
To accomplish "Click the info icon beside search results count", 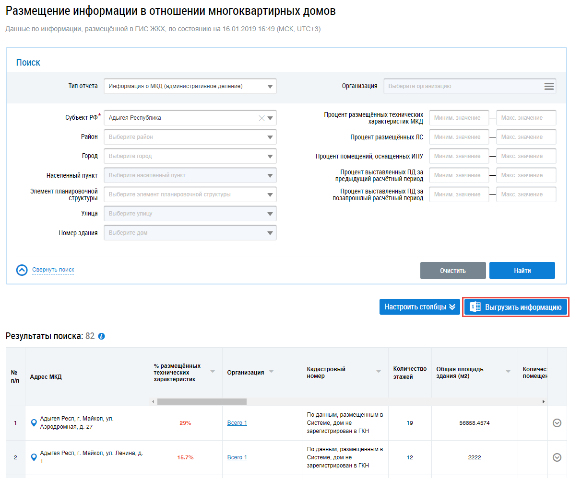I will pyautogui.click(x=101, y=336).
